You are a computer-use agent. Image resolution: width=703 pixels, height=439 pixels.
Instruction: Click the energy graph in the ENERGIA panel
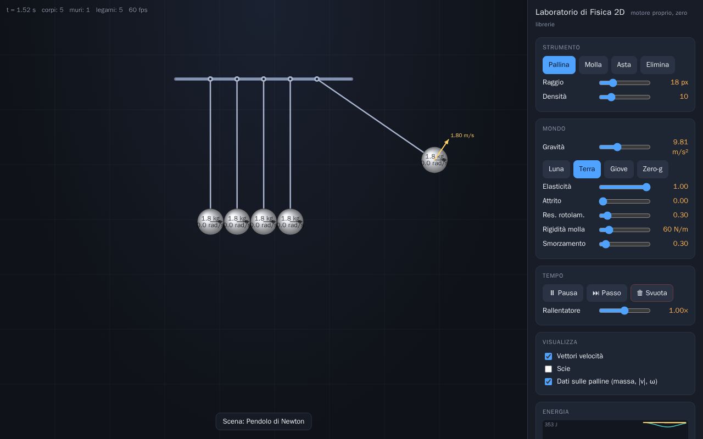[x=615, y=430]
